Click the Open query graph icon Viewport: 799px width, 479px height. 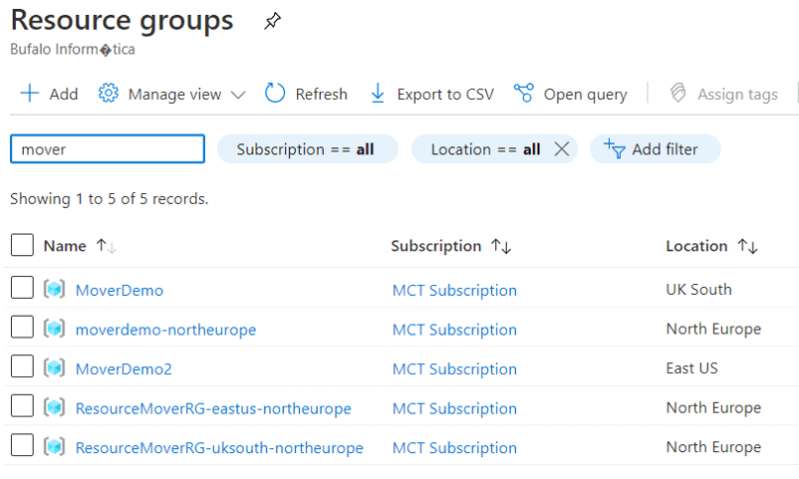point(524,94)
